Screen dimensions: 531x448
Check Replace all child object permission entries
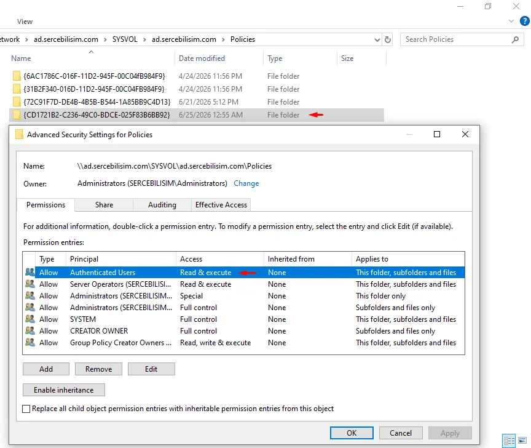(26, 409)
